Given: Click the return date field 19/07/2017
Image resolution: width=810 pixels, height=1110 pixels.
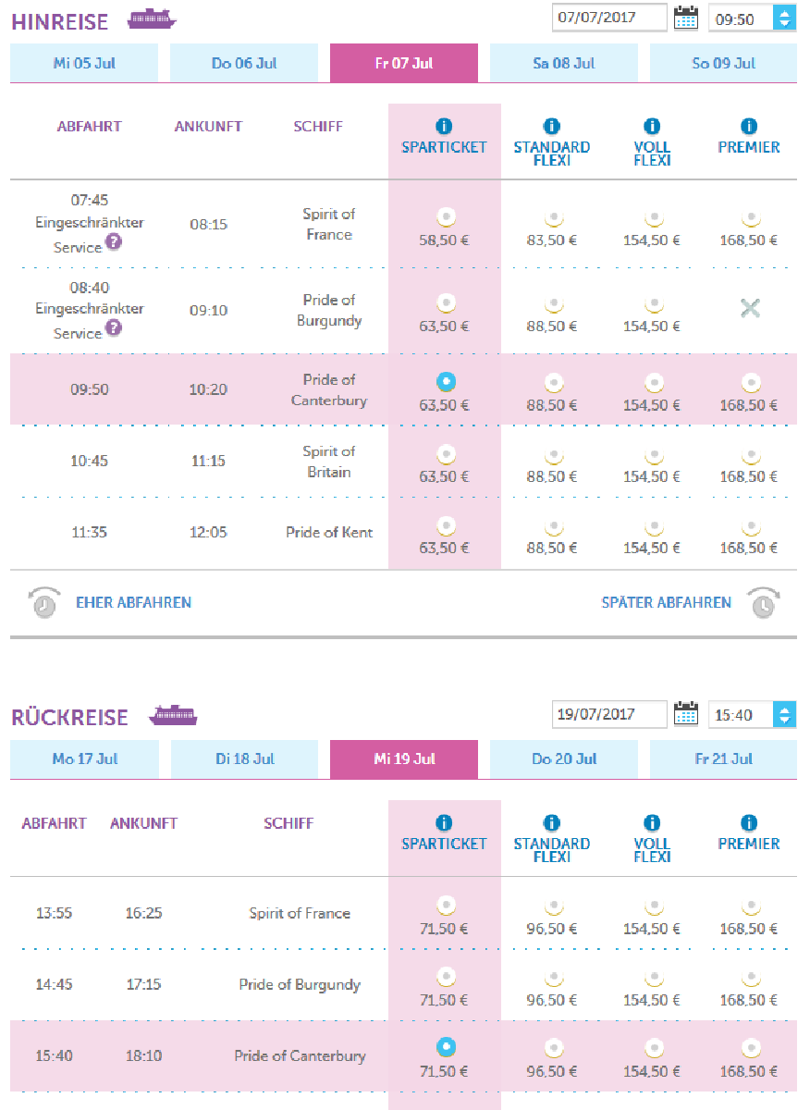Looking at the screenshot, I should click(x=608, y=714).
